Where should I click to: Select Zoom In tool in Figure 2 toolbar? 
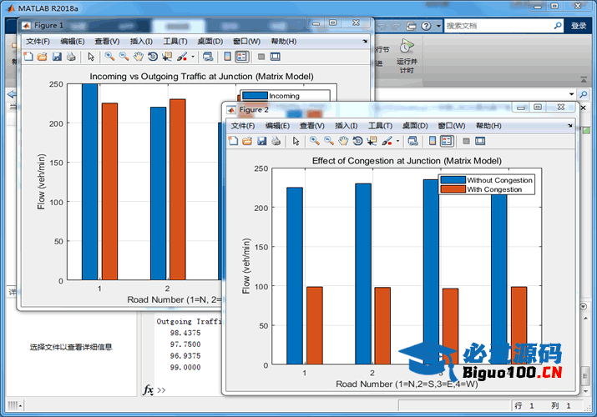315,141
